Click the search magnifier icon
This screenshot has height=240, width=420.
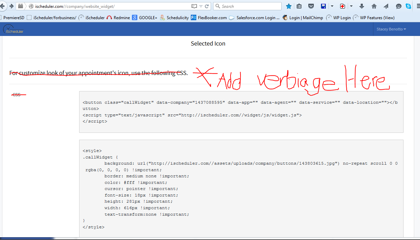[x=218, y=6]
